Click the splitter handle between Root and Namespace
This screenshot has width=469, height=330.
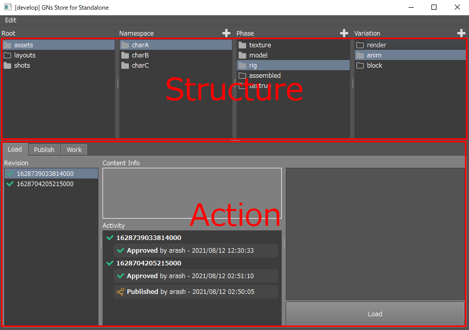point(117,84)
